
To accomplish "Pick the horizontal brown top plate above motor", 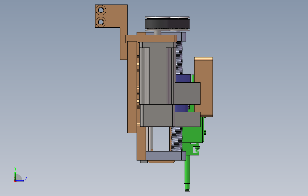I will click(x=151, y=39).
